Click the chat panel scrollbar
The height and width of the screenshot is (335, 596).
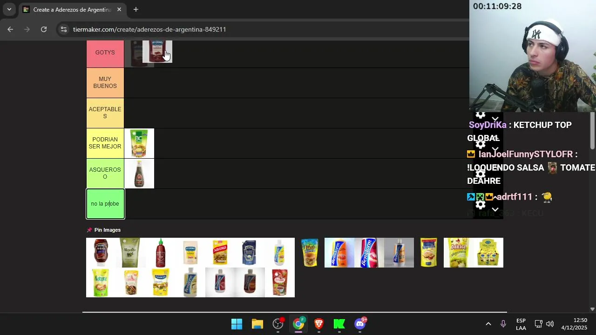tap(592, 131)
